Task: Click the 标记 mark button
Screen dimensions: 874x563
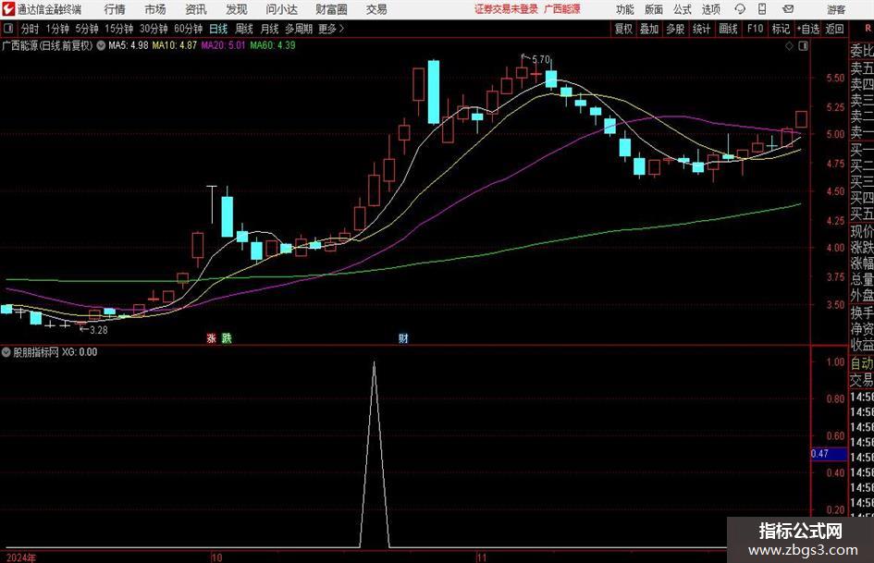Action: 781,29
